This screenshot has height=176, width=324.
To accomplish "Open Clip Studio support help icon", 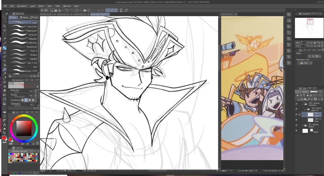I will tap(126, 10).
